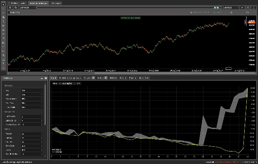Click the chart scrollbar's left arrow

(9, 73)
